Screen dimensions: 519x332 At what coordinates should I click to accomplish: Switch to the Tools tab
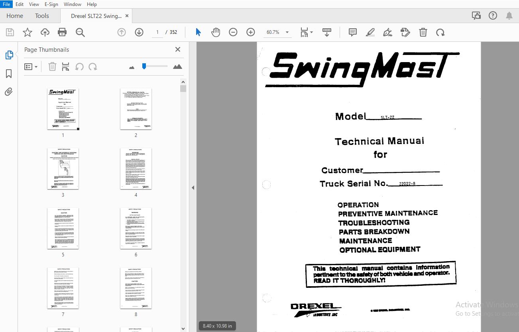42,16
